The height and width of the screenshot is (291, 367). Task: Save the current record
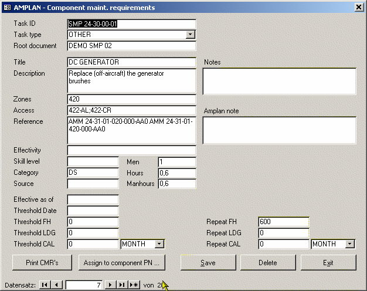208,263
